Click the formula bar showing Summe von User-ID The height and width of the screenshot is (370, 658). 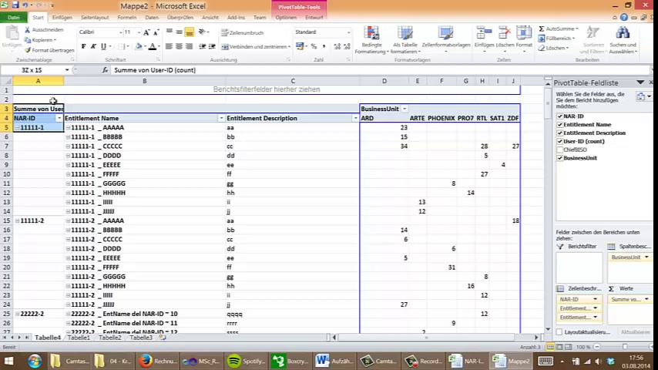pyautogui.click(x=308, y=70)
